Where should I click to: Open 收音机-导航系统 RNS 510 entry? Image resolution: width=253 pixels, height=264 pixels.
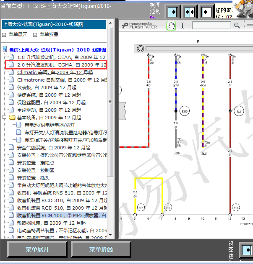tap(62, 193)
